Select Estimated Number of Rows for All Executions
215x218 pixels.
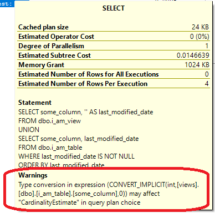coord(114,74)
